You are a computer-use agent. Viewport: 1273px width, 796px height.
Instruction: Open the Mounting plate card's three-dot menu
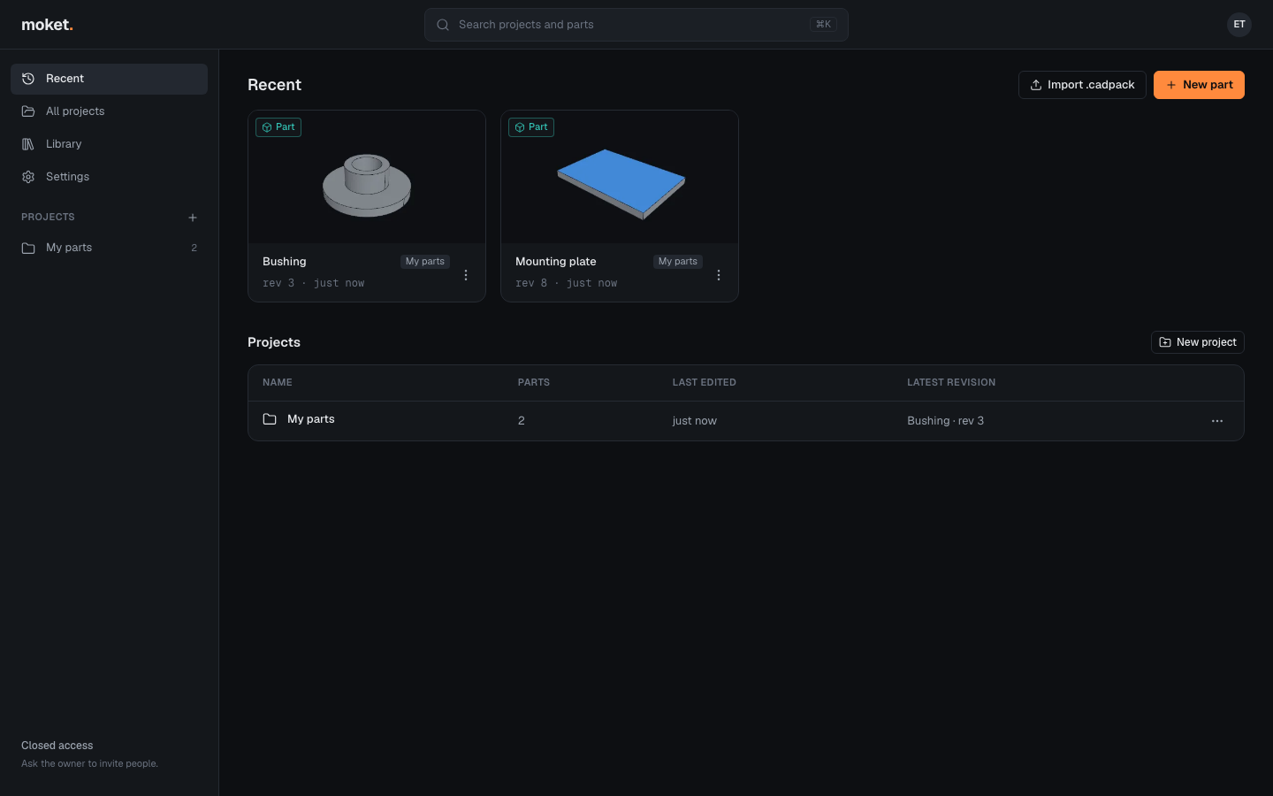tap(719, 275)
